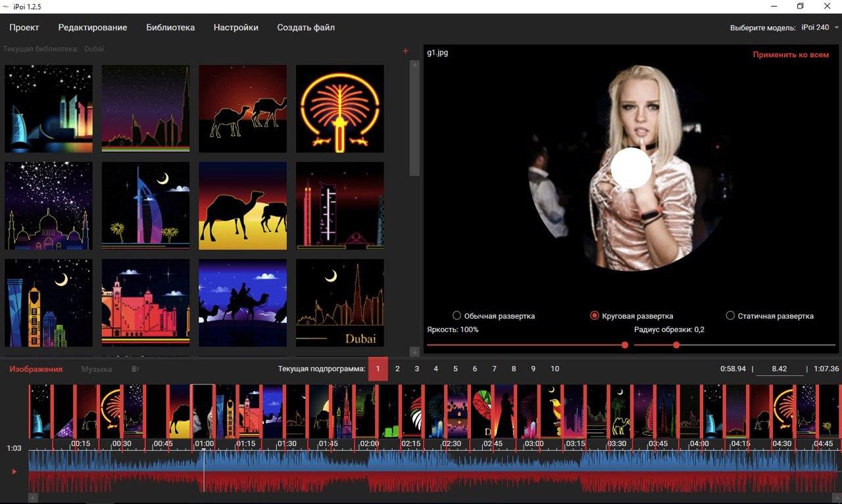
Task: Choose the gold skyline image labeled Dubai
Action: coord(340,303)
